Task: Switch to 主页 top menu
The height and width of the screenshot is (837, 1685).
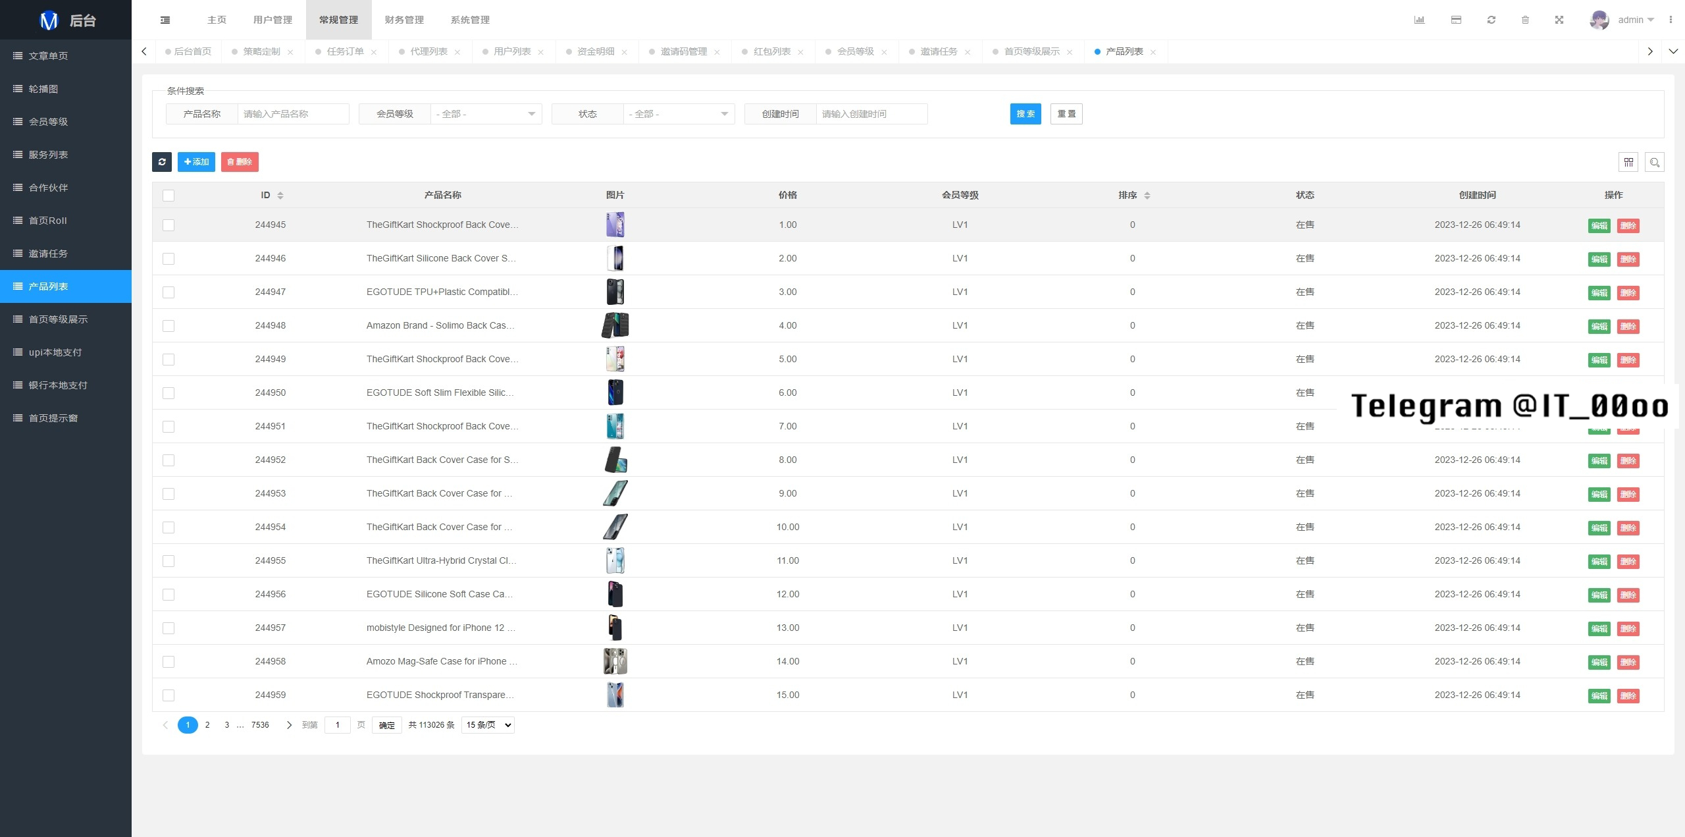Action: tap(217, 20)
